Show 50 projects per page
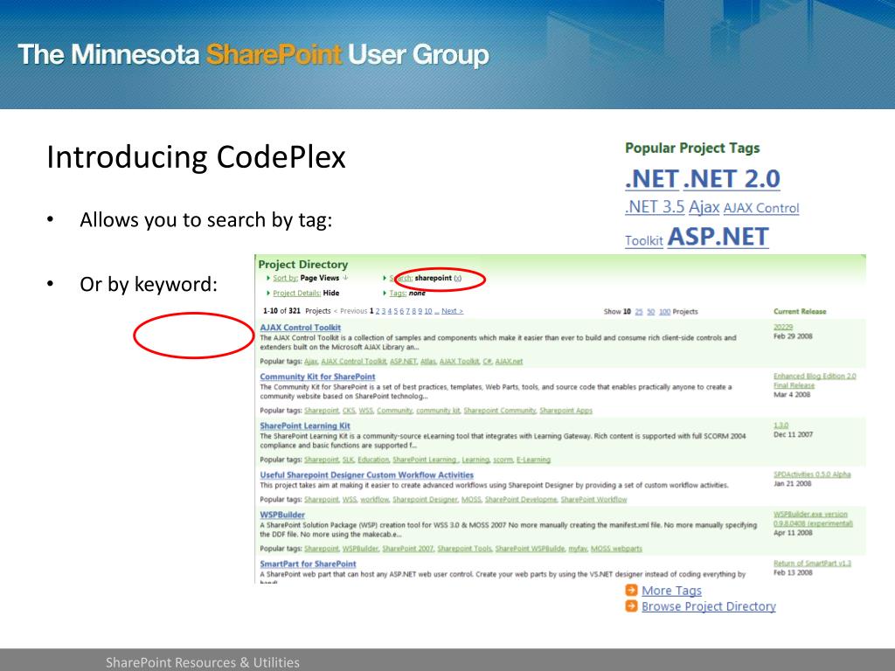 click(x=650, y=312)
